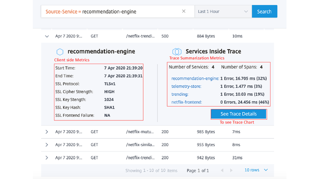Open the recommendation-engine service link
Screen dimensions: 319x179
(195, 78)
